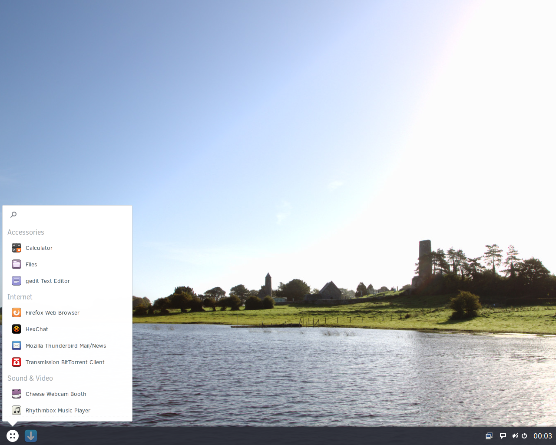
Task: Click the "Sound & Video" category heading
Action: [x=30, y=378]
